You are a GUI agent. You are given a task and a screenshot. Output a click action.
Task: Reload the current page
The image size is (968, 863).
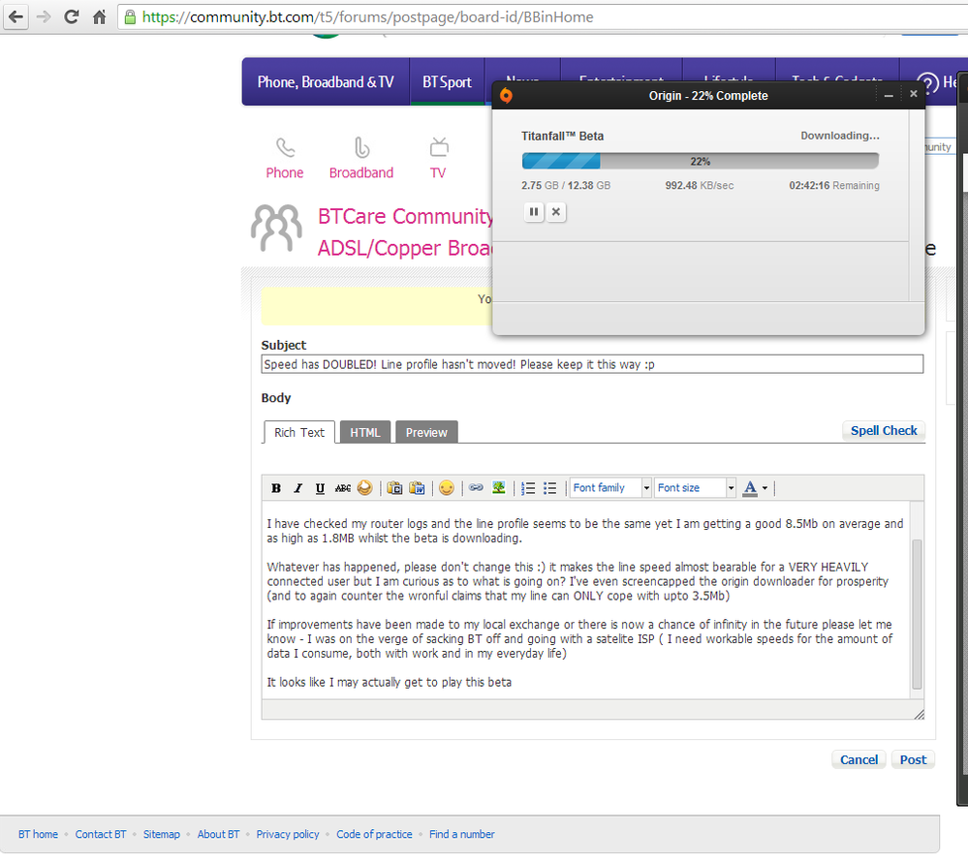pyautogui.click(x=72, y=16)
